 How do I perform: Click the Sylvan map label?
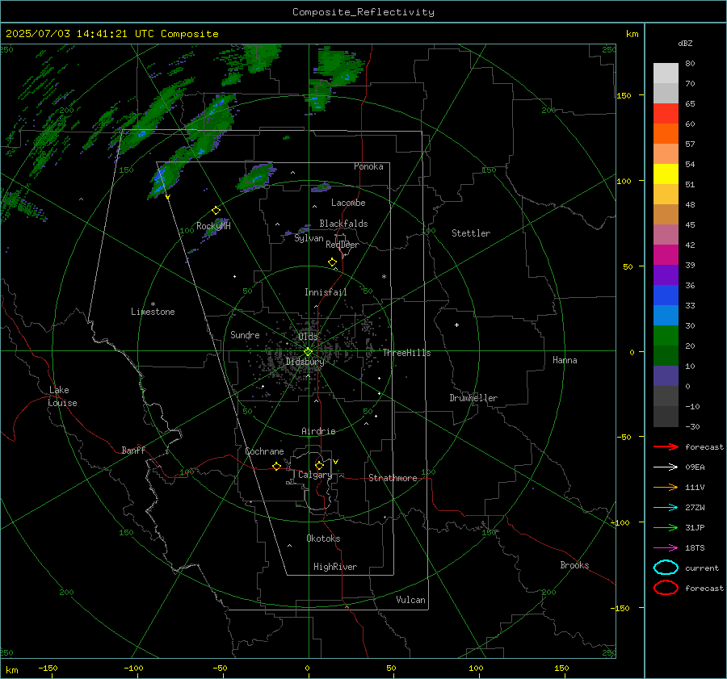[309, 238]
